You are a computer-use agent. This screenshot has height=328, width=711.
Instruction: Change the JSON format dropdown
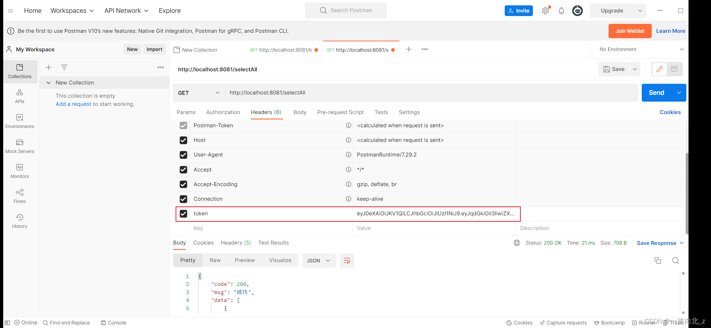(319, 261)
